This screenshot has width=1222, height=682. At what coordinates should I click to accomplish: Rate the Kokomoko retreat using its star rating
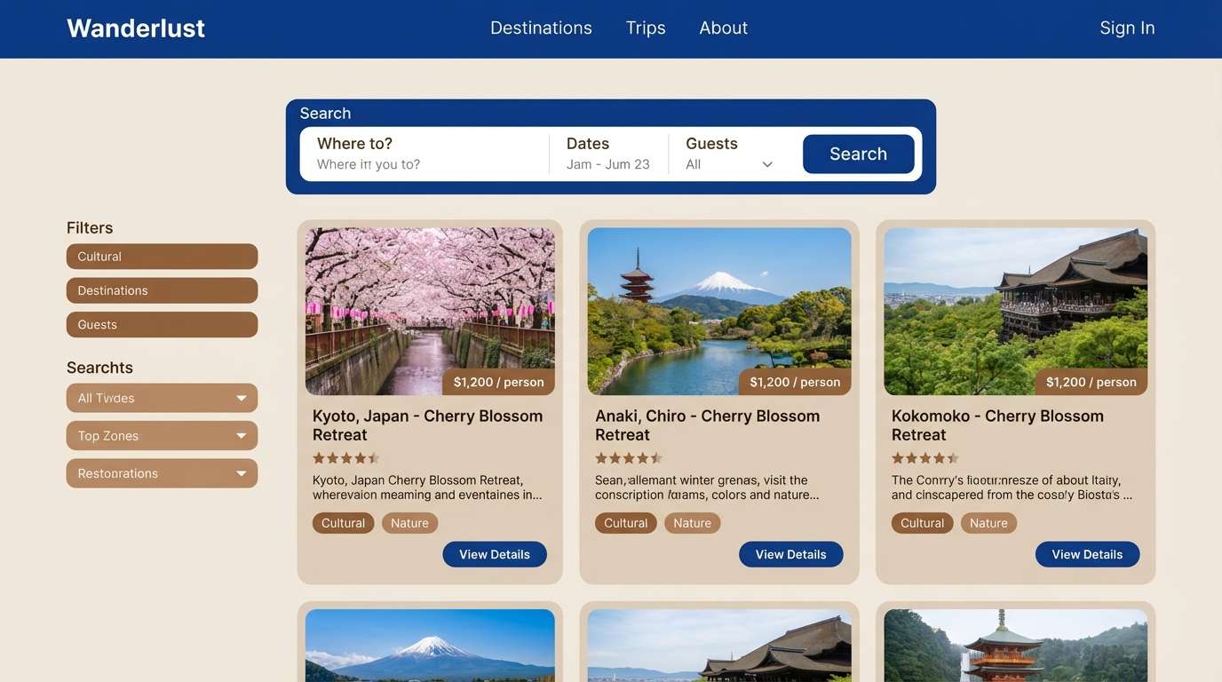tap(924, 457)
